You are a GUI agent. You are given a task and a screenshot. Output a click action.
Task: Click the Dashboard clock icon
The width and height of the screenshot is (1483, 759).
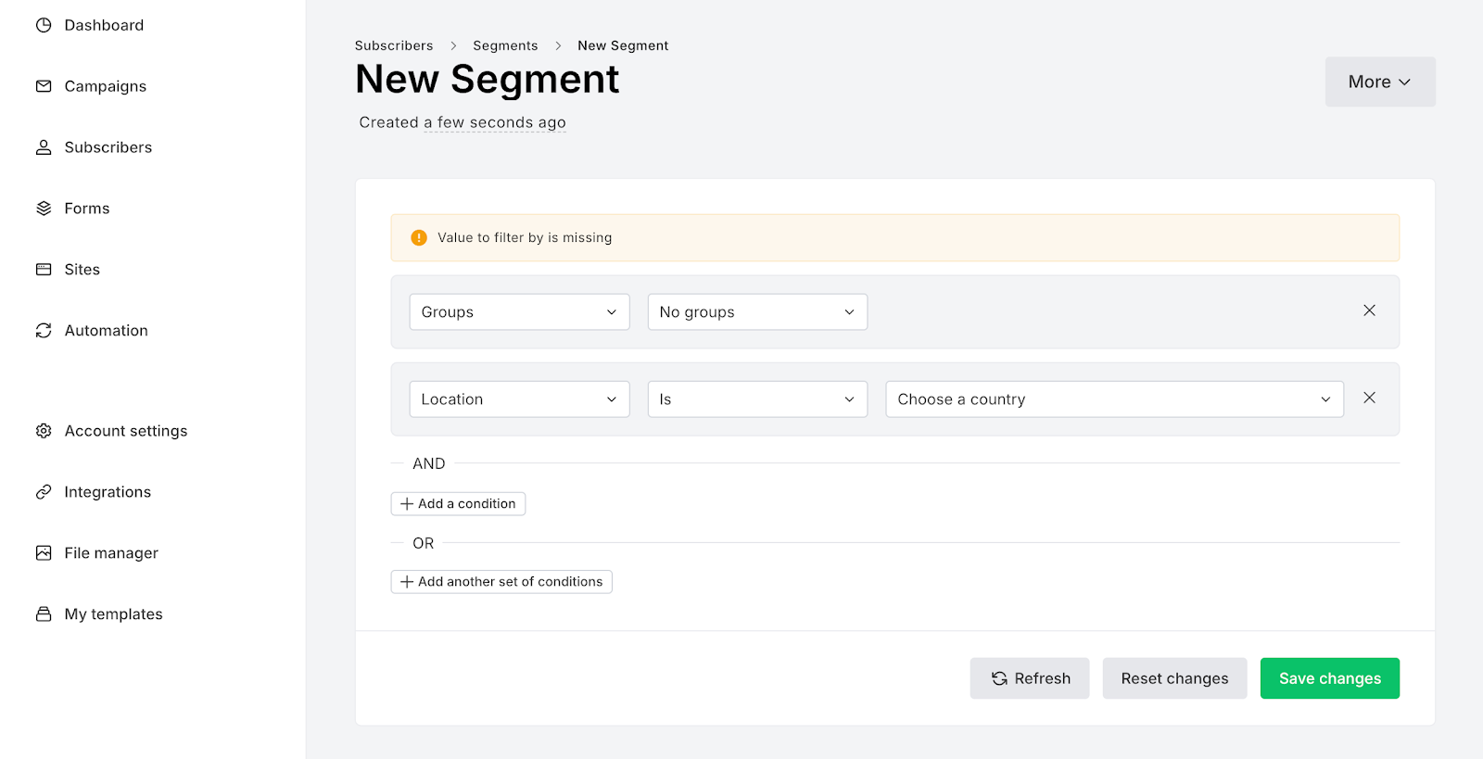(44, 25)
